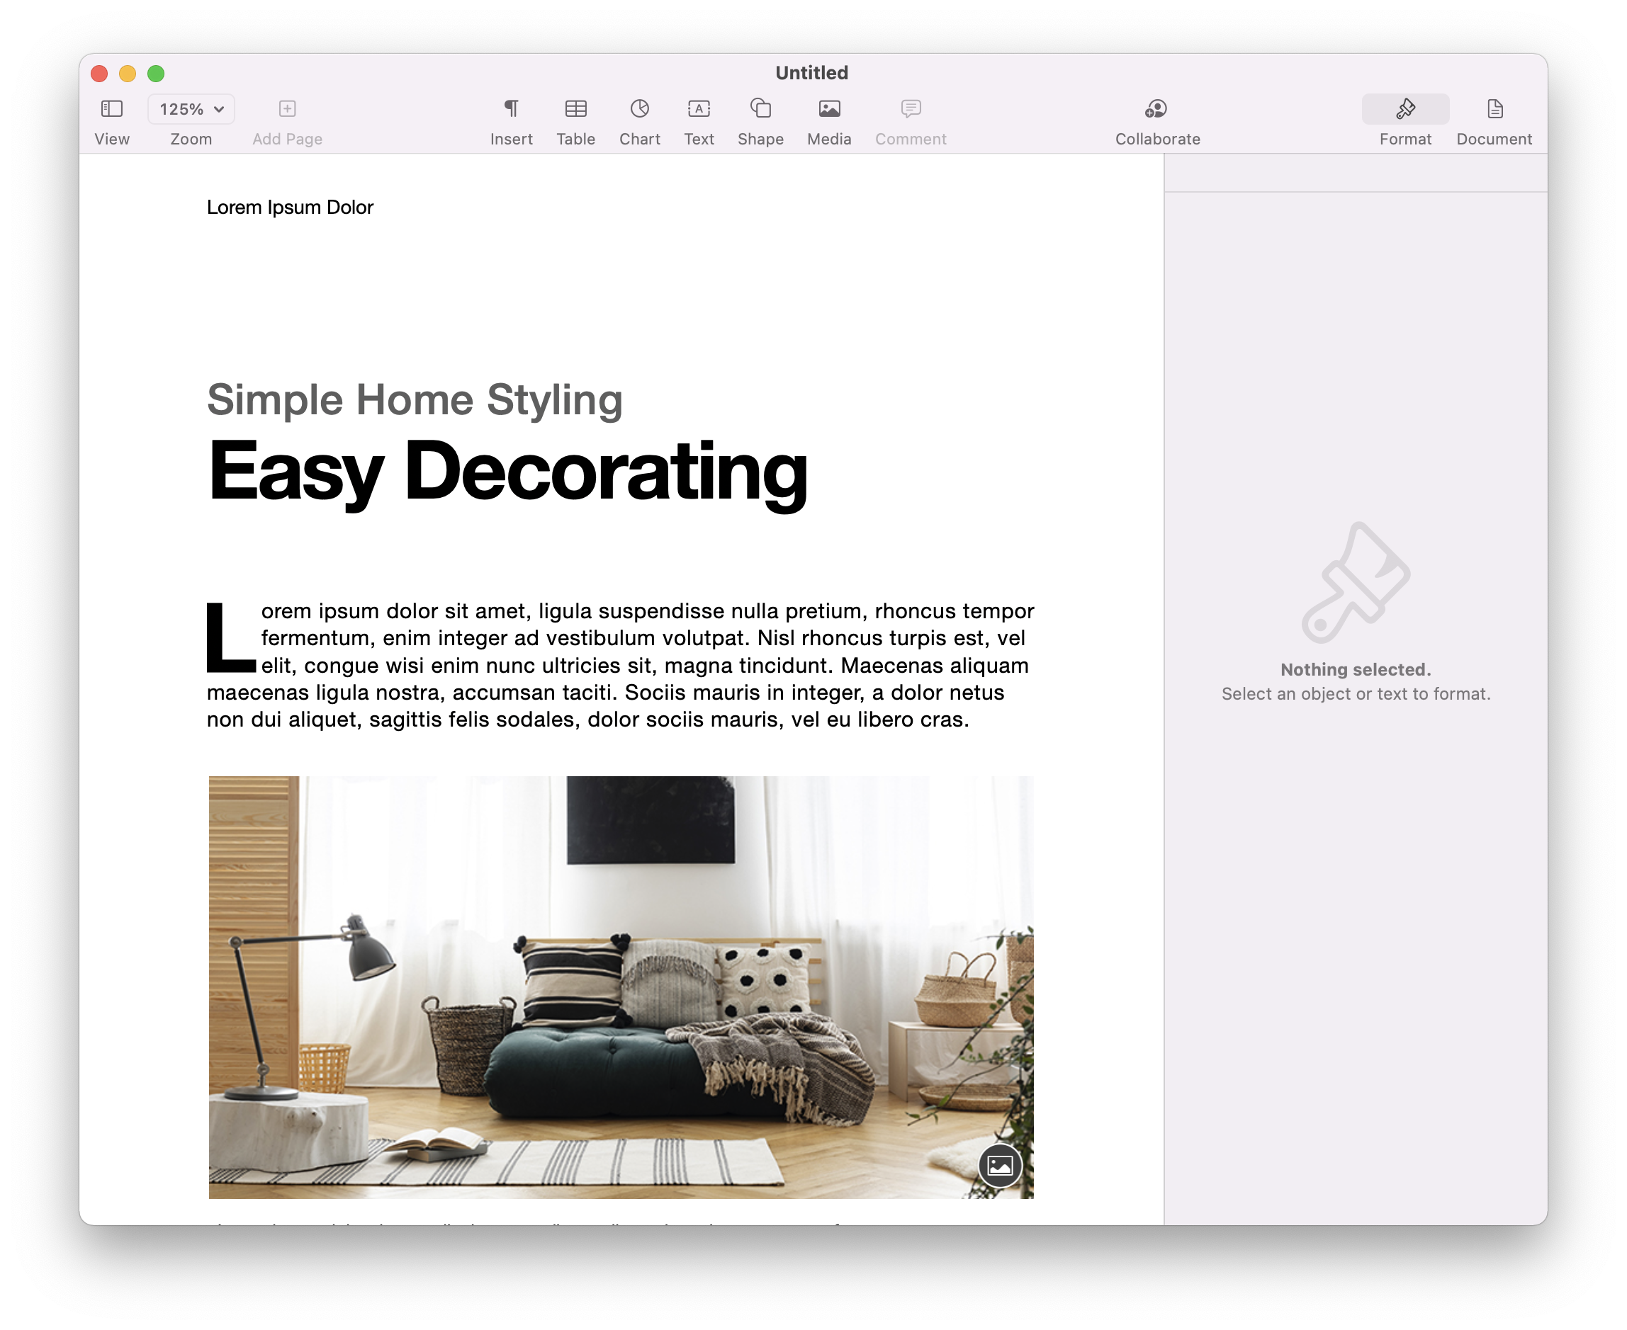Insert a Table from toolbar
Image resolution: width=1627 pixels, height=1330 pixels.
[575, 109]
